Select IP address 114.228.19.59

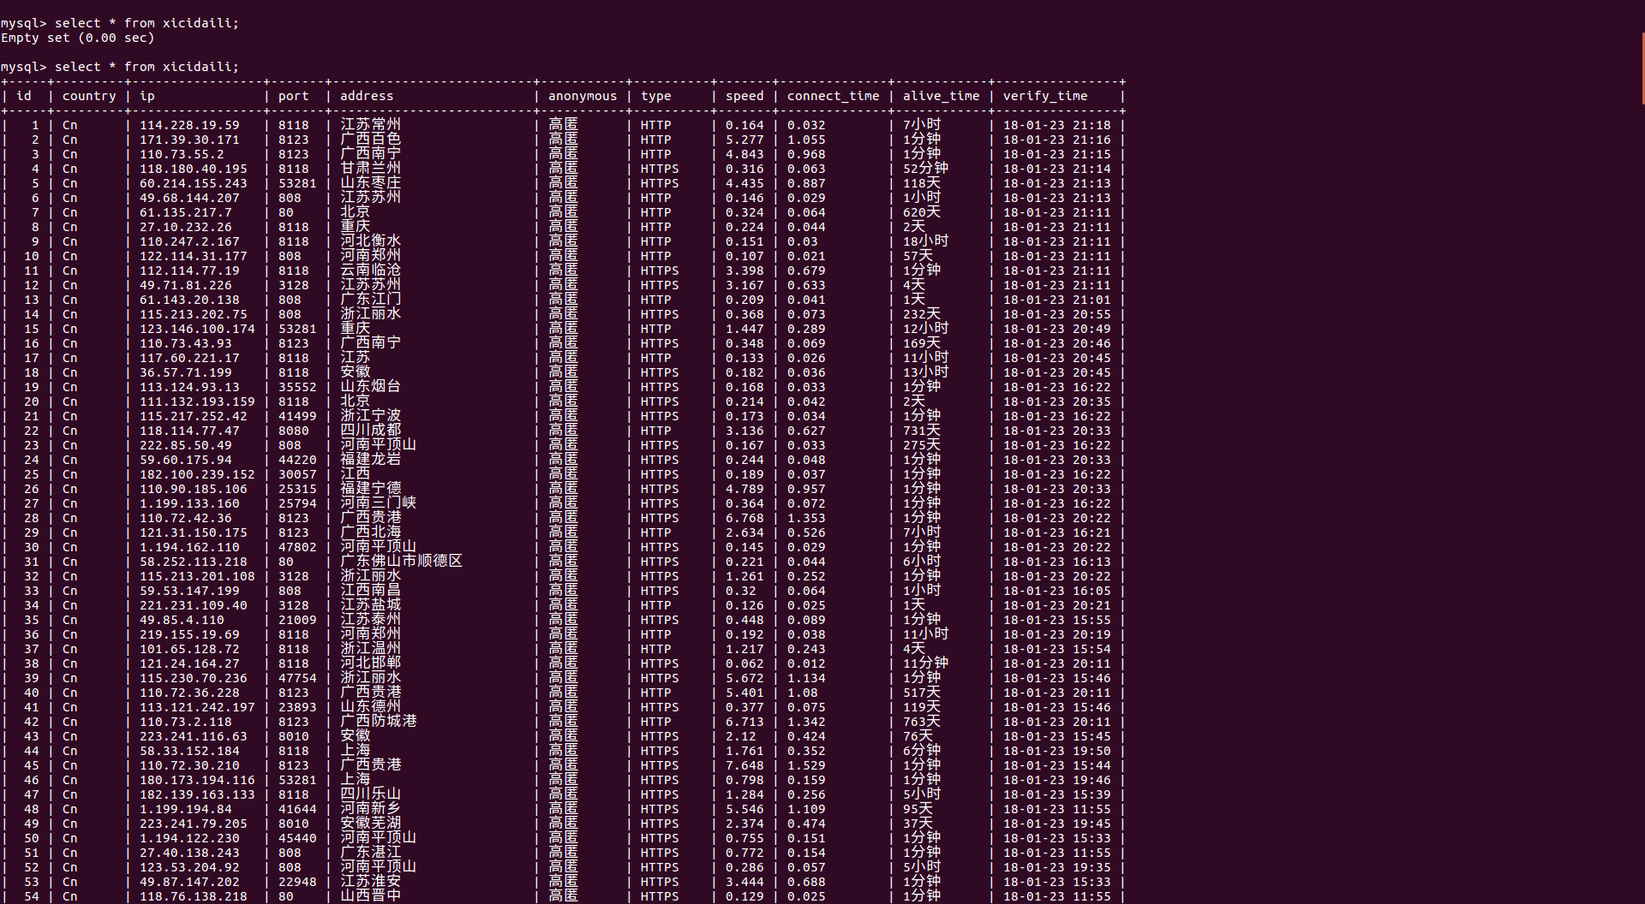coord(189,125)
